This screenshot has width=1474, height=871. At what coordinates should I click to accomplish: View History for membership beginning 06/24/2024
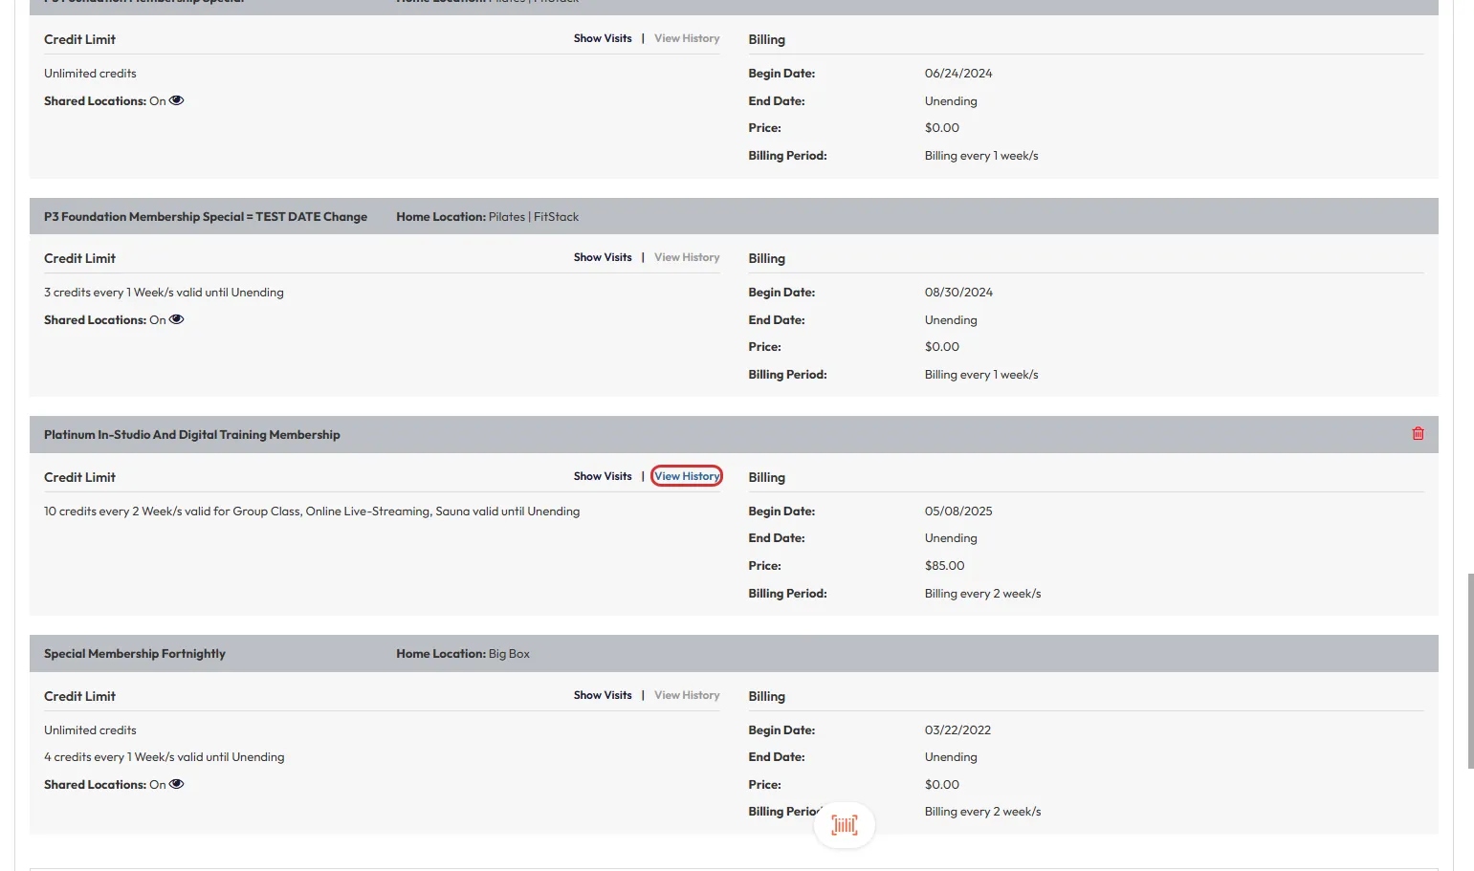pyautogui.click(x=687, y=39)
